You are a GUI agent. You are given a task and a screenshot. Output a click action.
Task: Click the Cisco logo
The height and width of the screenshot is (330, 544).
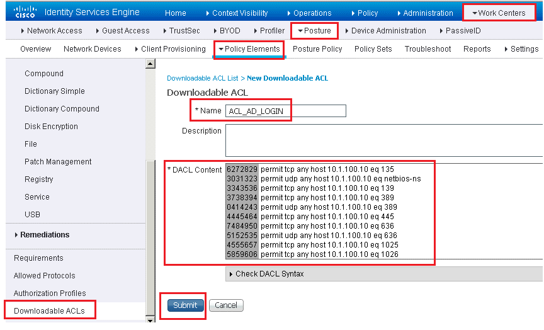tap(25, 12)
